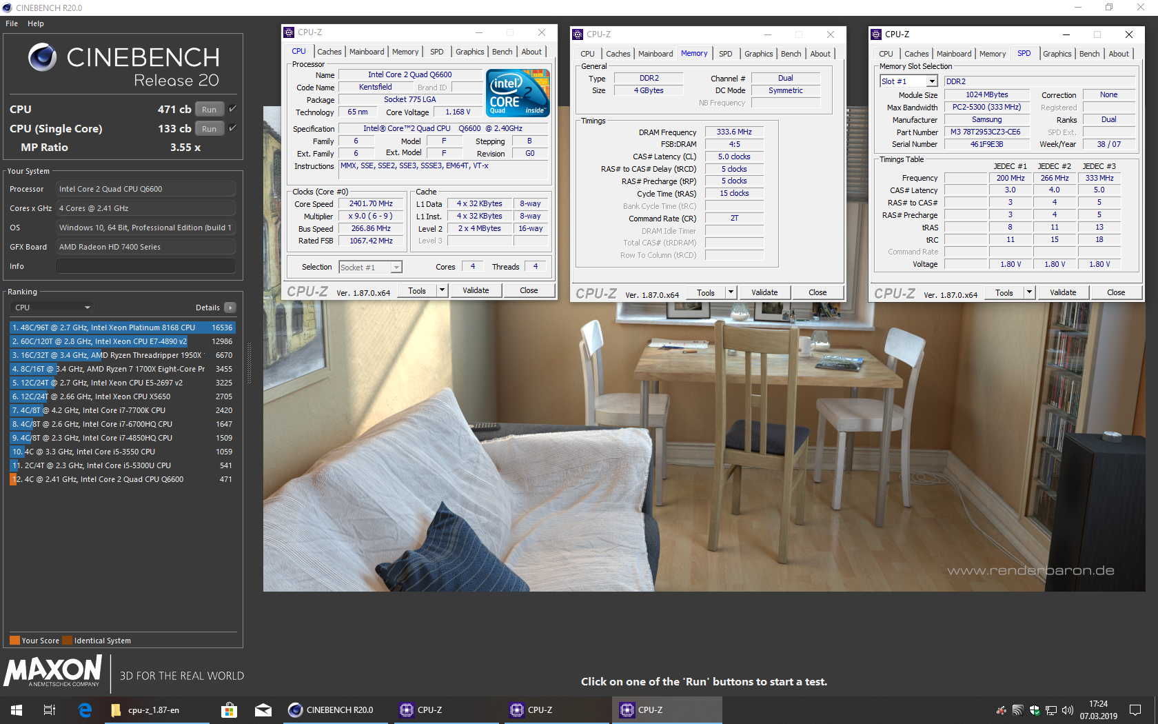Click the title bar icon of the CPU-Z SPD window
The image size is (1158, 724).
[x=876, y=34]
